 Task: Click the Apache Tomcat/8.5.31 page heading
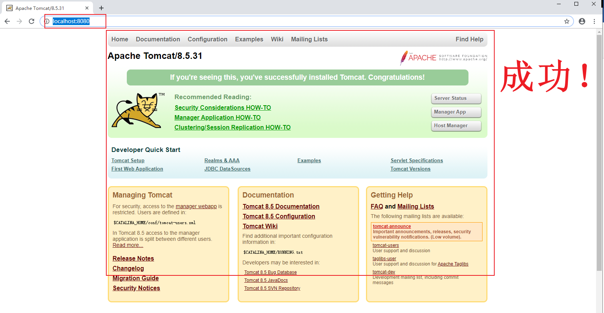[x=155, y=56]
